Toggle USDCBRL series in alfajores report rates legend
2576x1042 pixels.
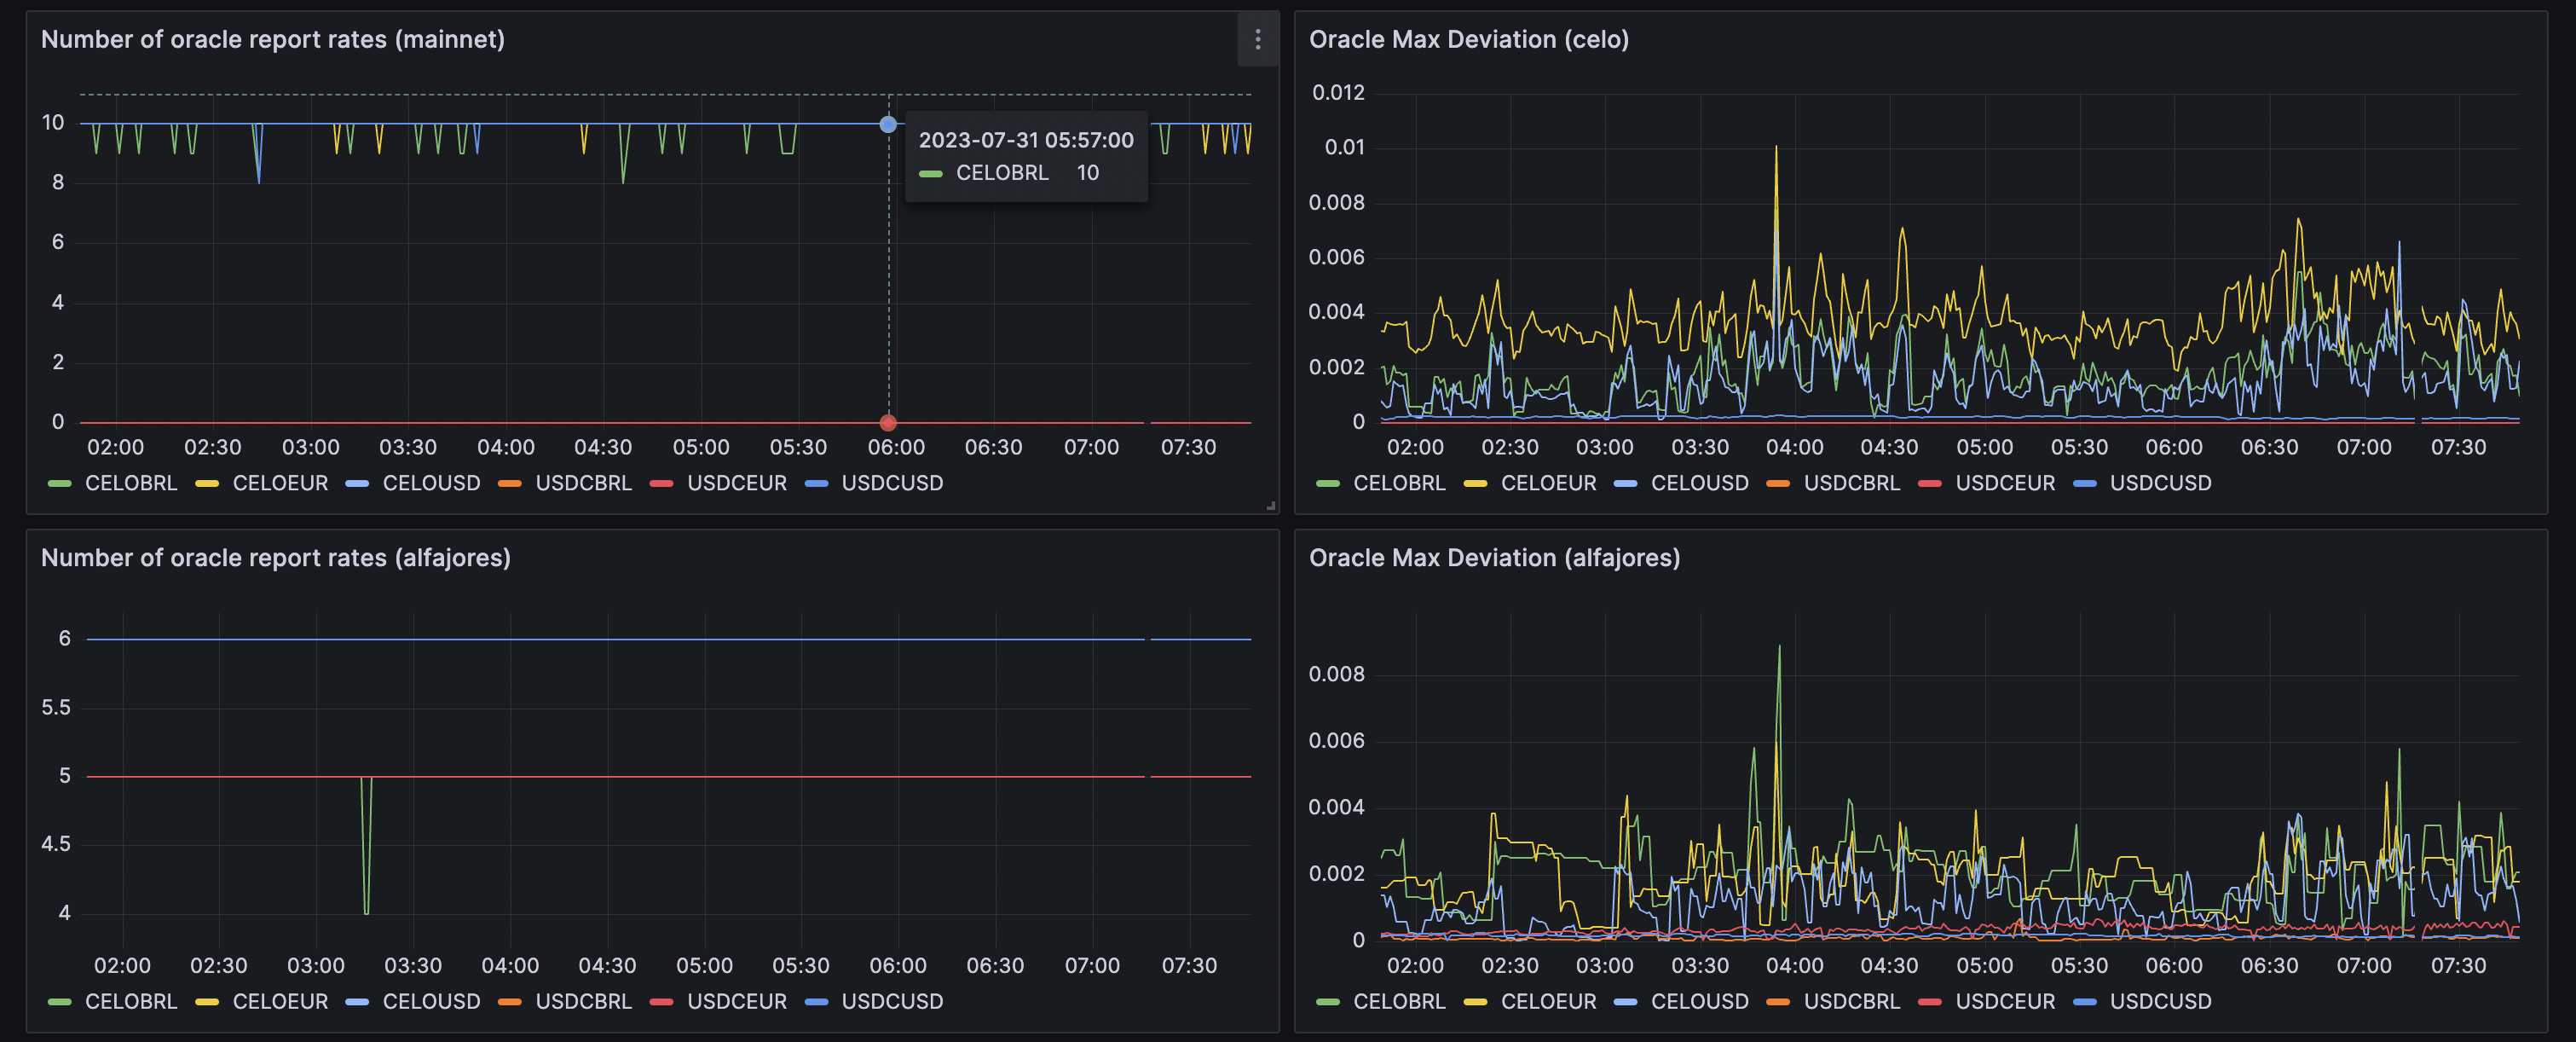click(x=583, y=1001)
